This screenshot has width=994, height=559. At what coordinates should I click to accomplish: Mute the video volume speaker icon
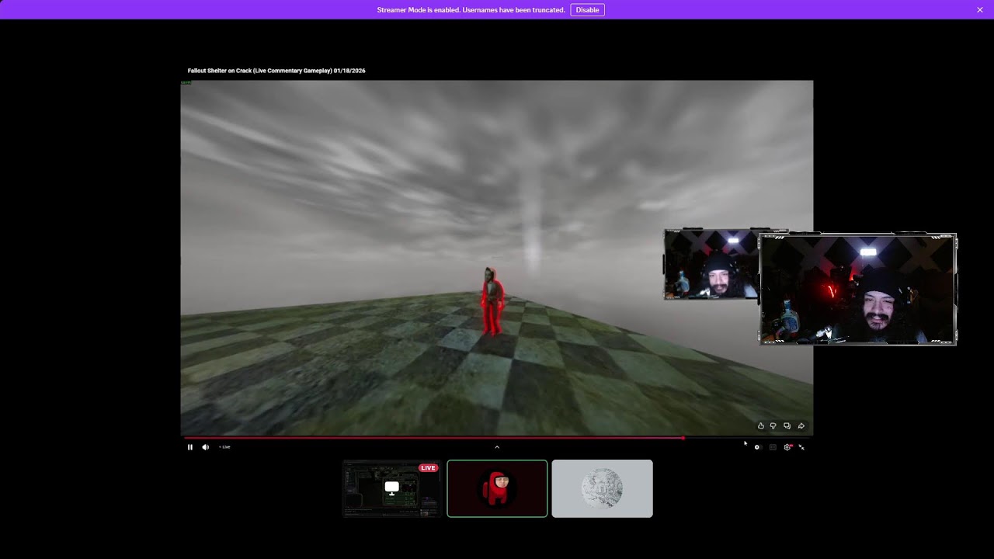coord(206,447)
